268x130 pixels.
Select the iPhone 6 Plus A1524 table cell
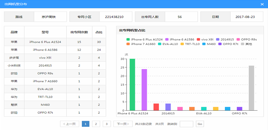45,42
